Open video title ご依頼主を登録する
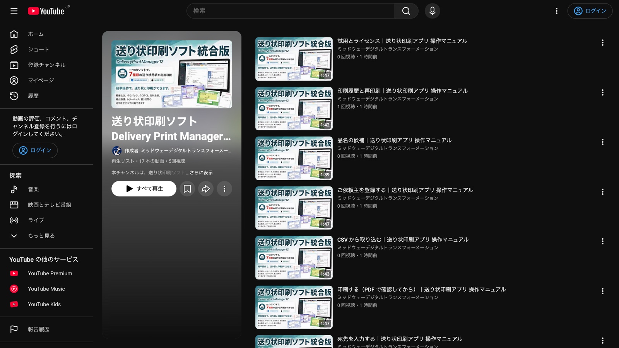This screenshot has width=619, height=348. tap(405, 190)
